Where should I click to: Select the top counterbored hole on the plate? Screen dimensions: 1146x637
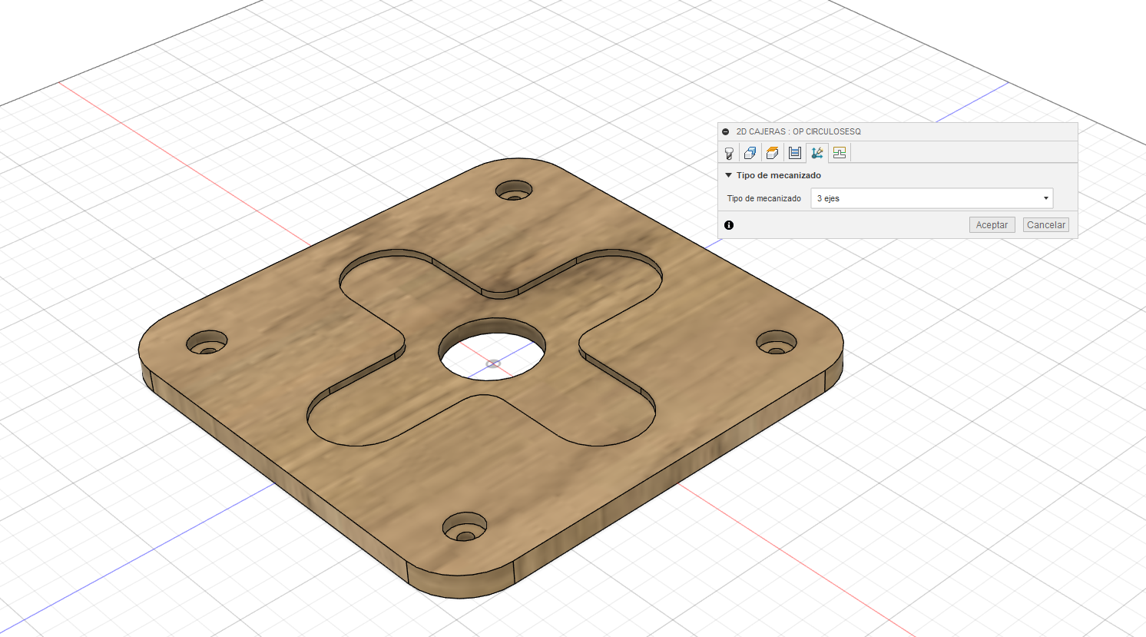(x=514, y=190)
